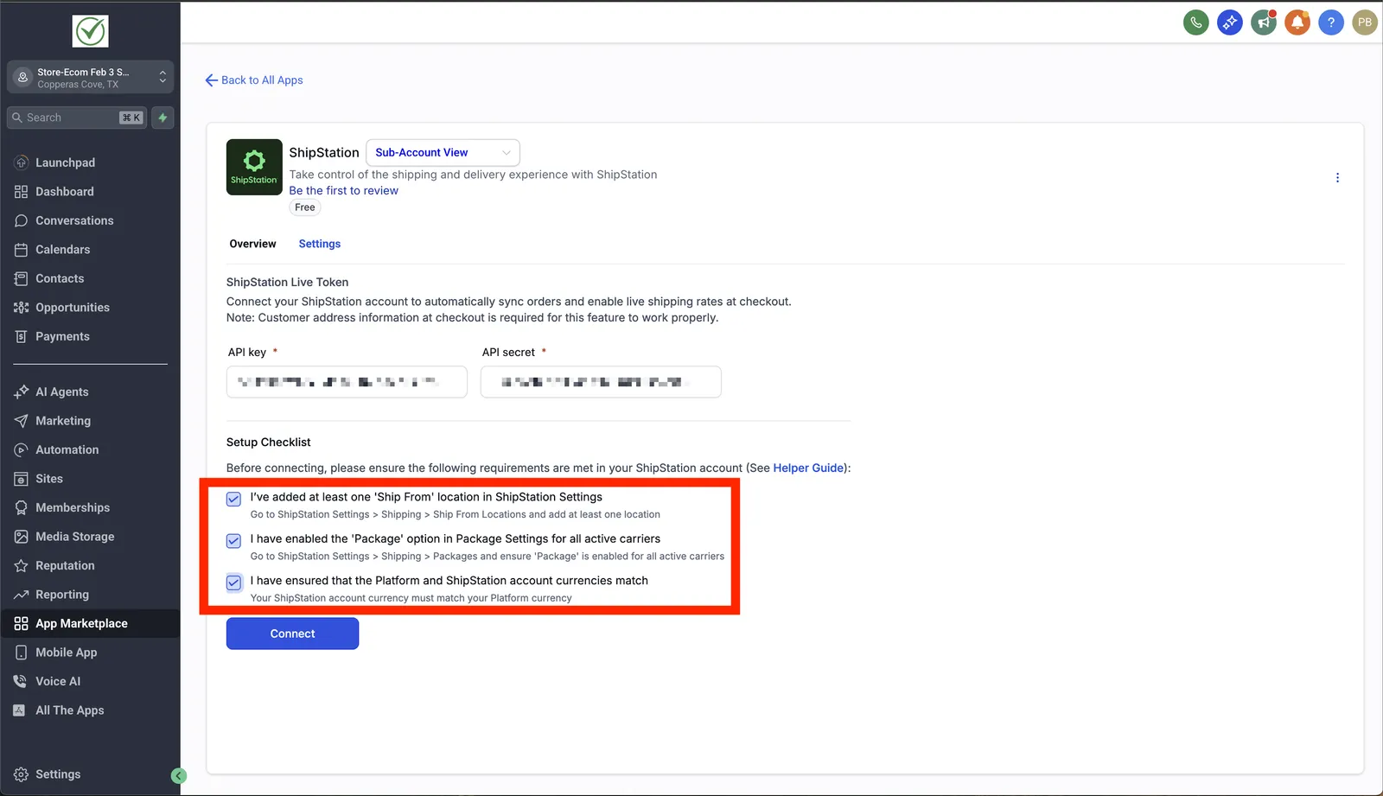Viewport: 1383px width, 796px height.
Task: Open the three-dot app options menu
Action: [x=1337, y=177]
